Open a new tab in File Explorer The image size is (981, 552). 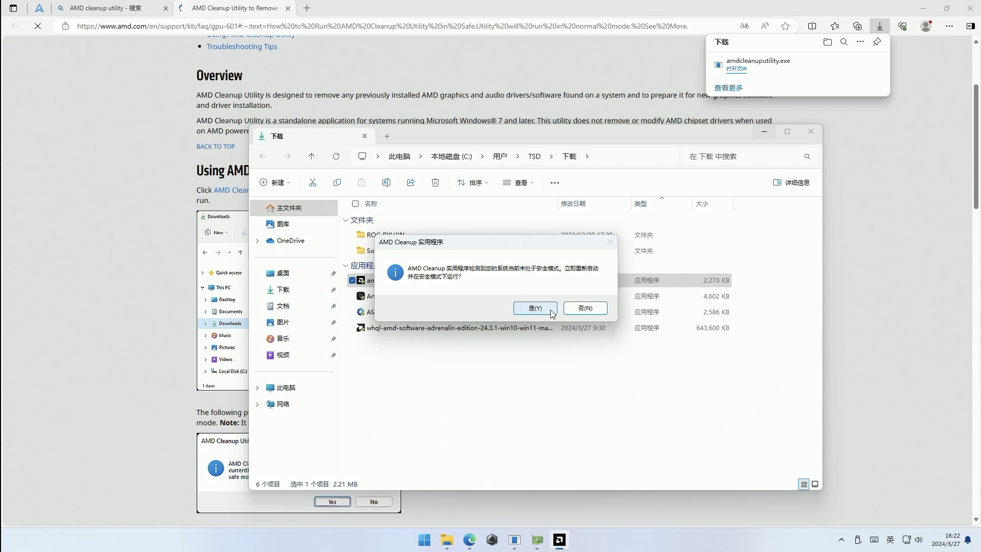(x=387, y=136)
